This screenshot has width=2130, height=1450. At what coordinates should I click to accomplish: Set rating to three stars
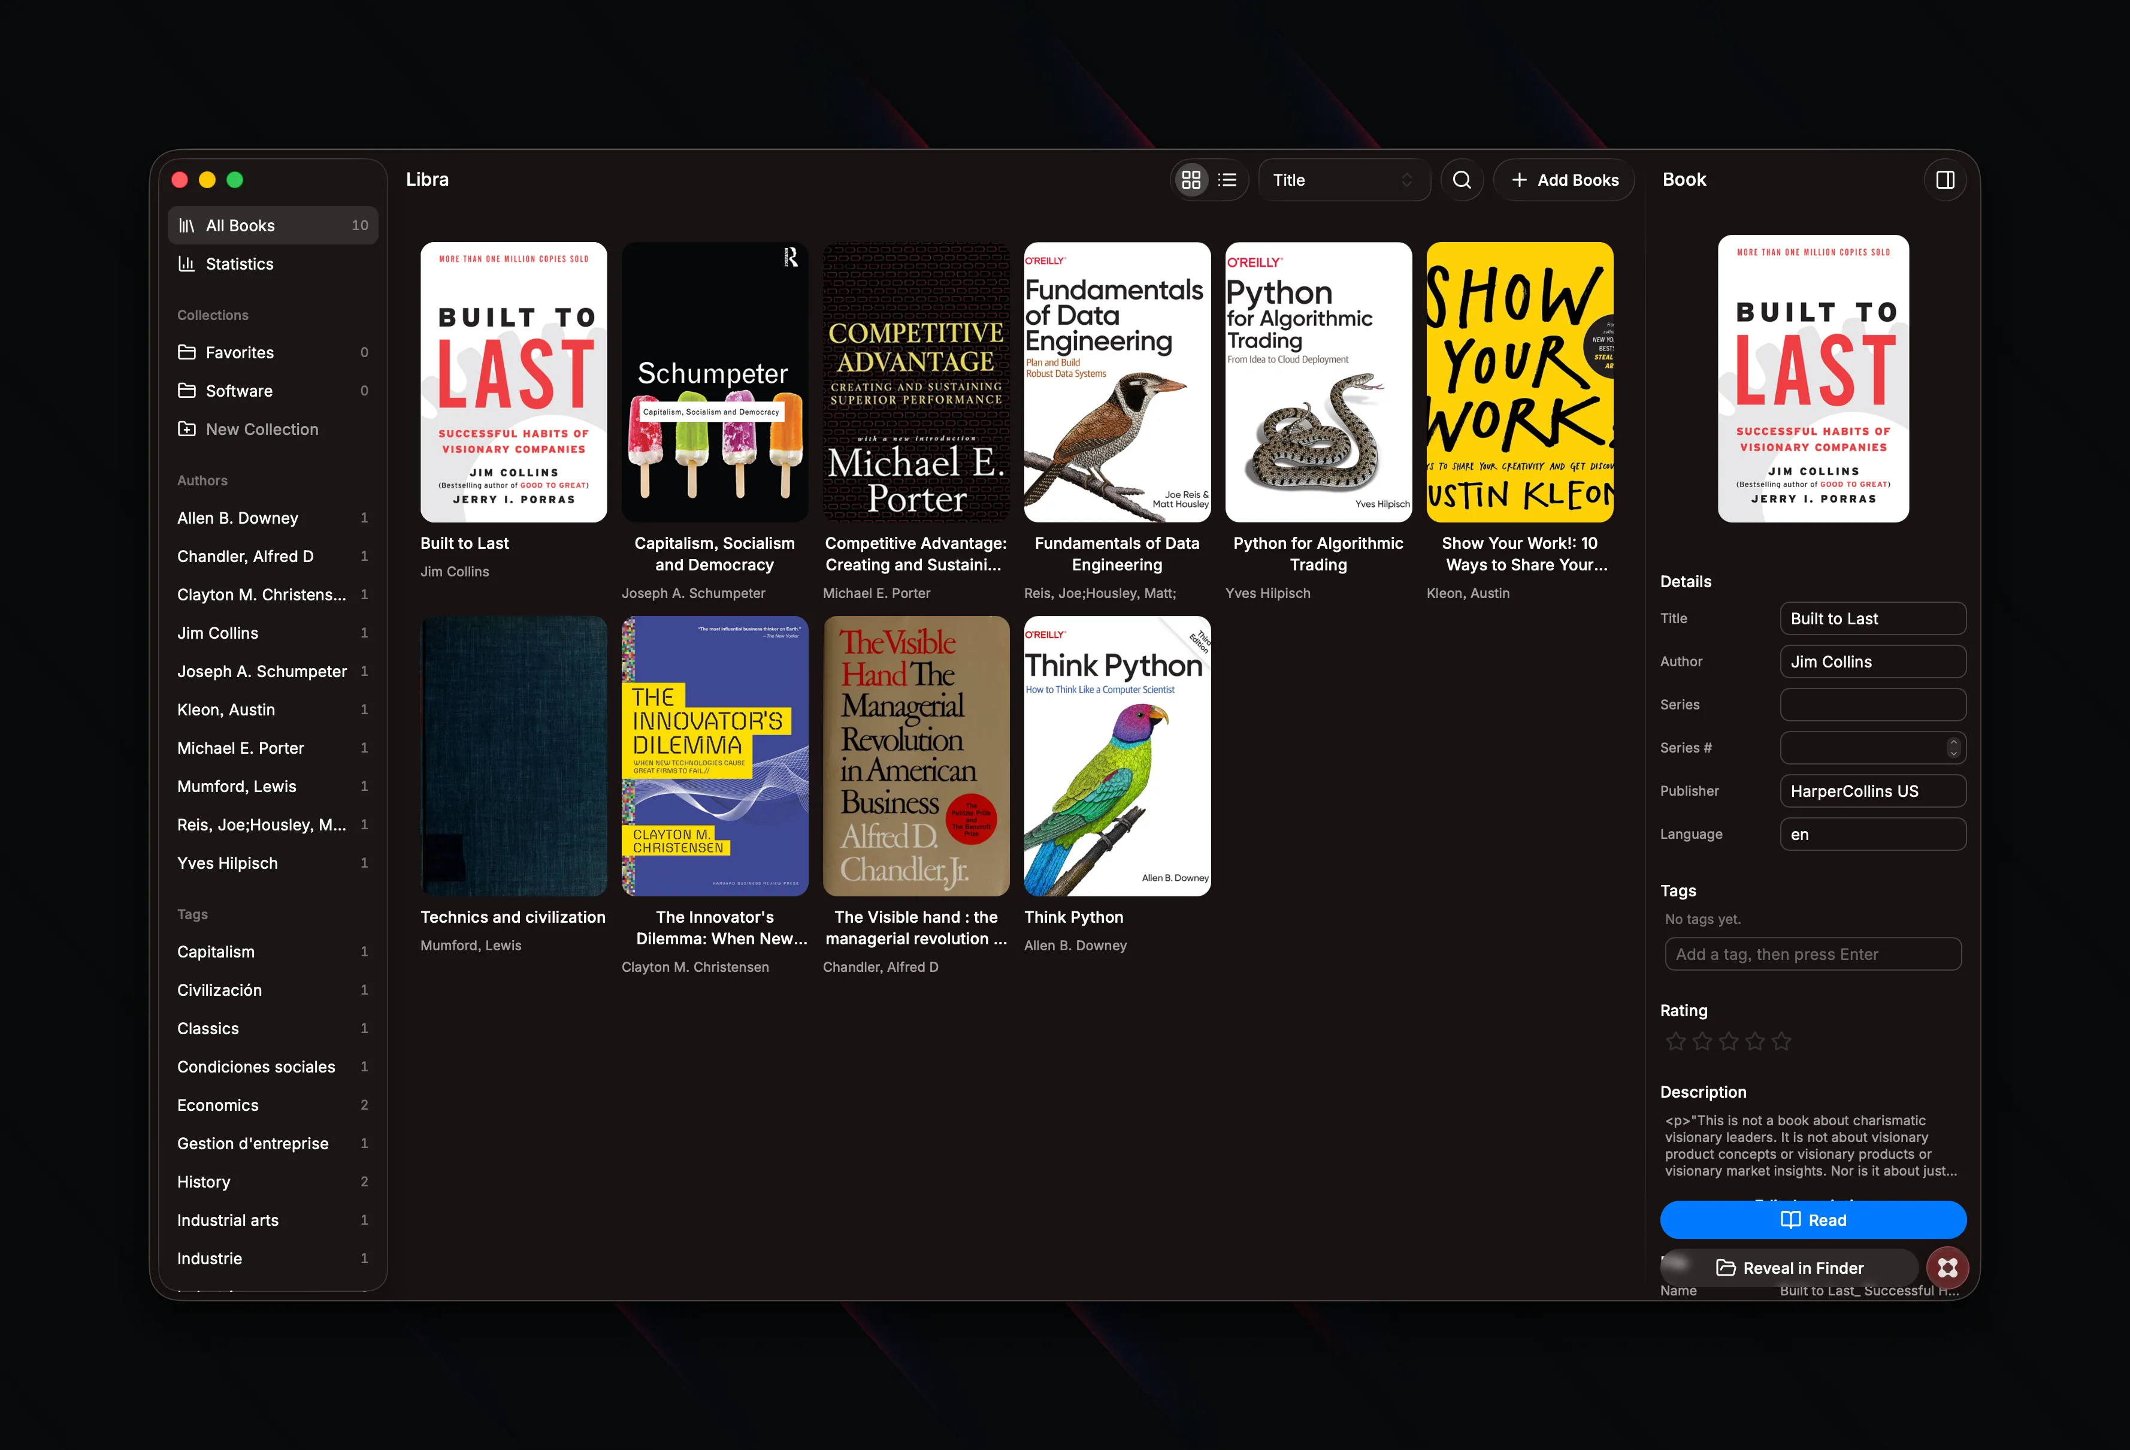click(x=1729, y=1041)
